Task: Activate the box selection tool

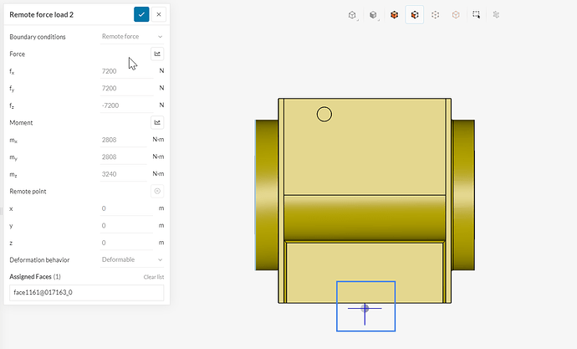Action: click(476, 14)
